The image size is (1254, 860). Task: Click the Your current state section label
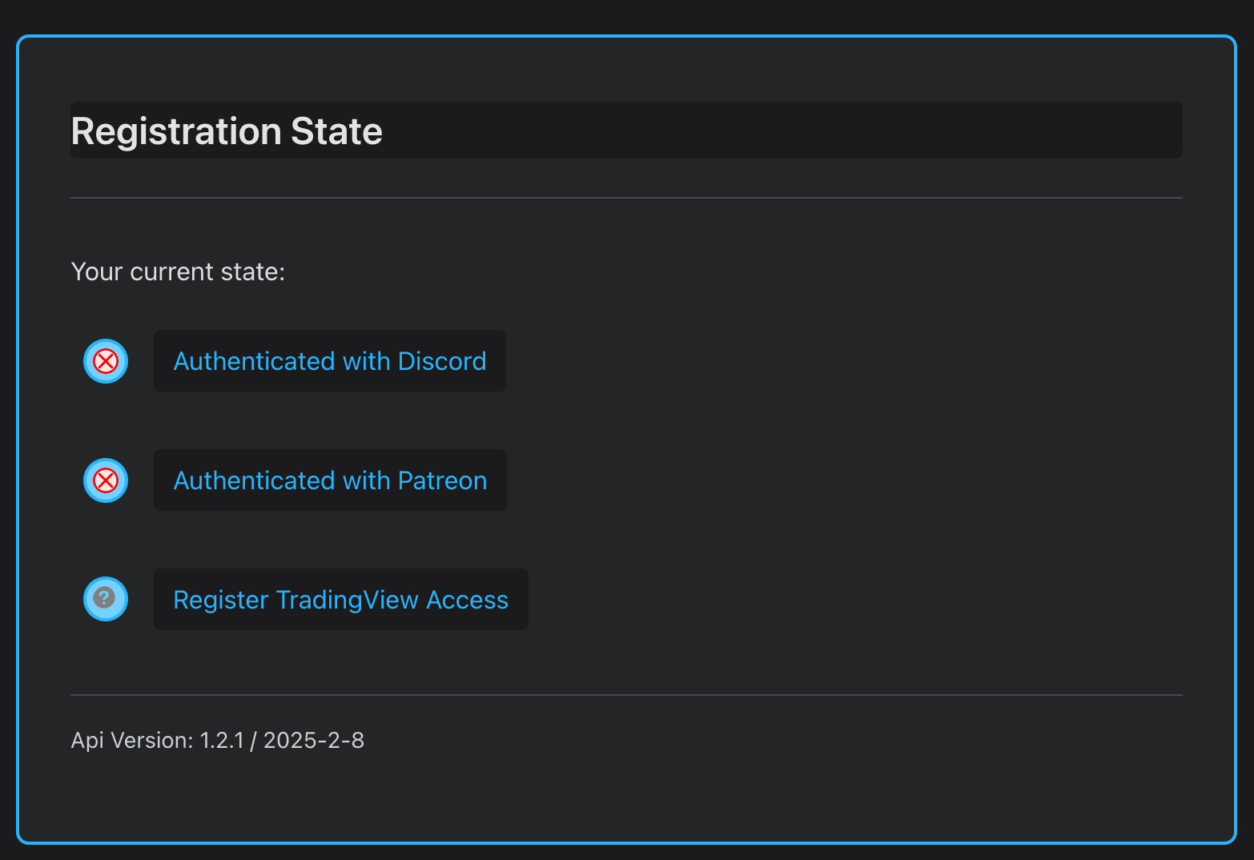[178, 271]
